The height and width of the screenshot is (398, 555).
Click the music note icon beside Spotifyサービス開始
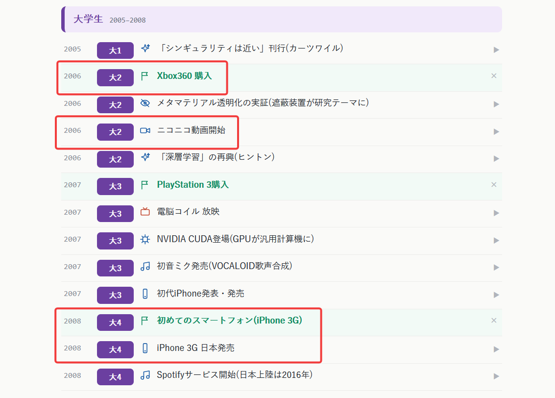pos(145,375)
